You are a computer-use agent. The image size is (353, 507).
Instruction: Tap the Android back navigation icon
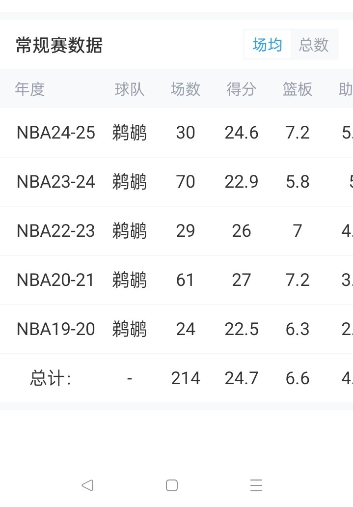tap(87, 485)
